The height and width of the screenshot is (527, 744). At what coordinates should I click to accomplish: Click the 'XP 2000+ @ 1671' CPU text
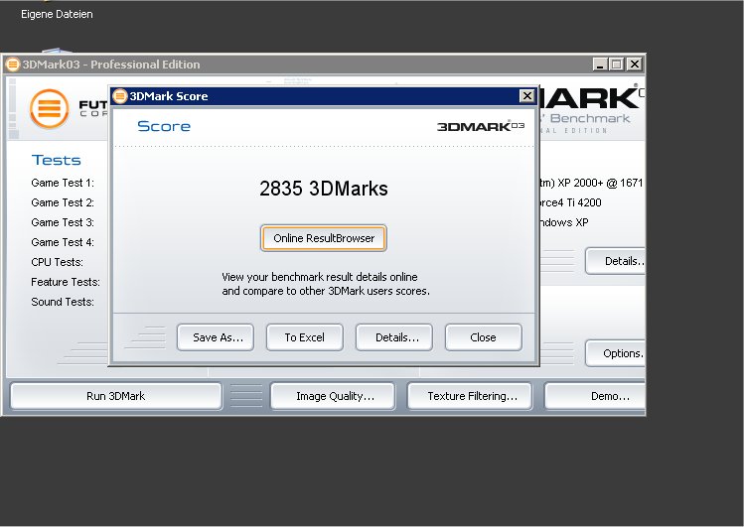coord(600,183)
